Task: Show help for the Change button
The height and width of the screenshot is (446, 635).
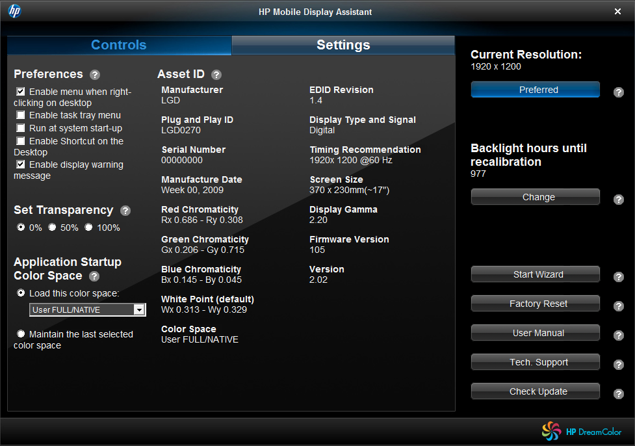Action: point(618,200)
